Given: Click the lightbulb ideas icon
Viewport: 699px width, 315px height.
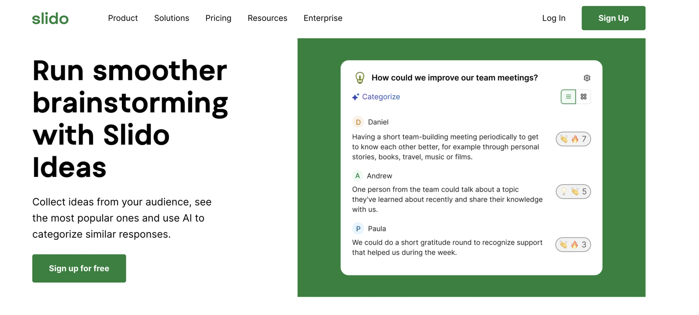Looking at the screenshot, I should pos(360,78).
